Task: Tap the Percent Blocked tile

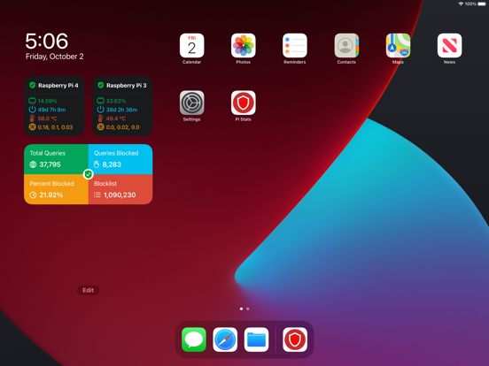Action: [x=56, y=189]
